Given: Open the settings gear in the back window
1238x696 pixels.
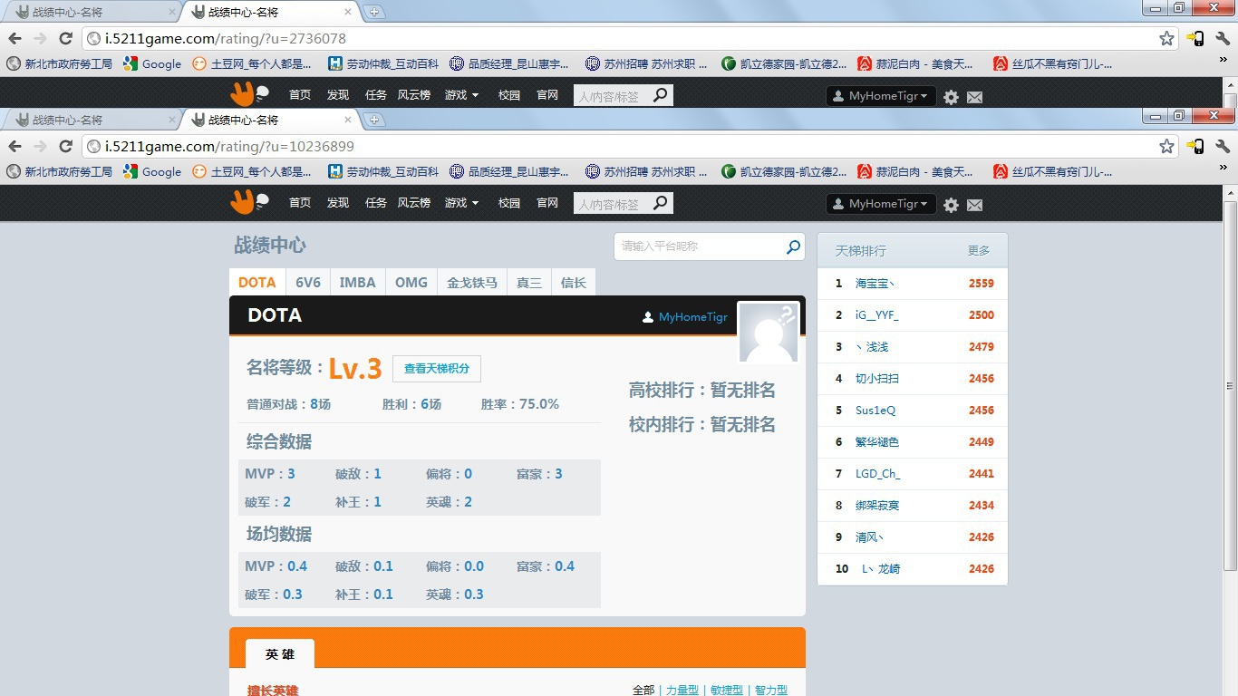Looking at the screenshot, I should tap(951, 97).
